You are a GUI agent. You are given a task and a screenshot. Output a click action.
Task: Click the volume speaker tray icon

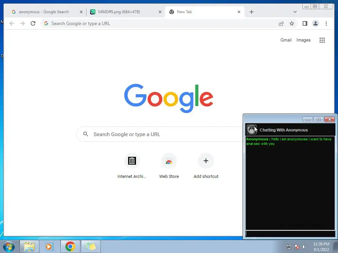tap(304, 247)
